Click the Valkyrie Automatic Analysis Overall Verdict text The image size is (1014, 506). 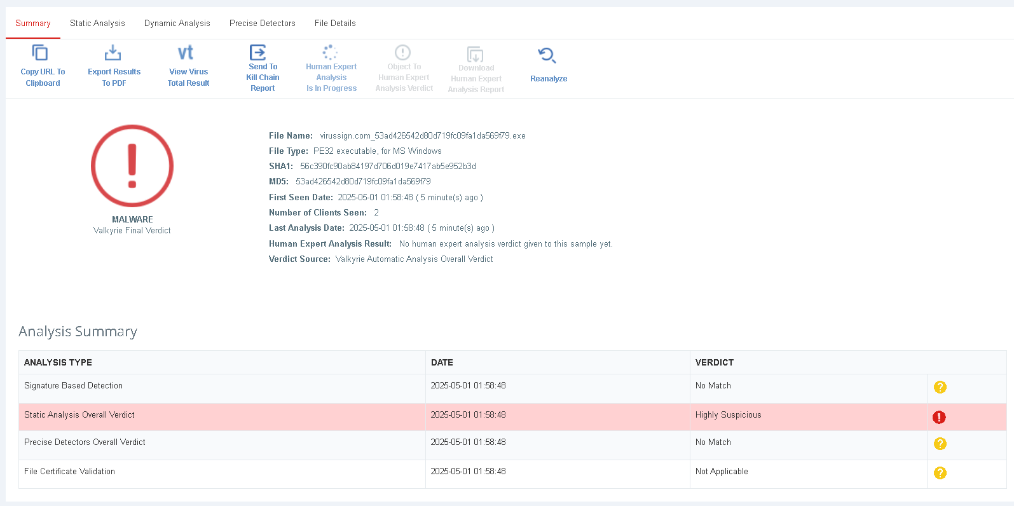415,259
